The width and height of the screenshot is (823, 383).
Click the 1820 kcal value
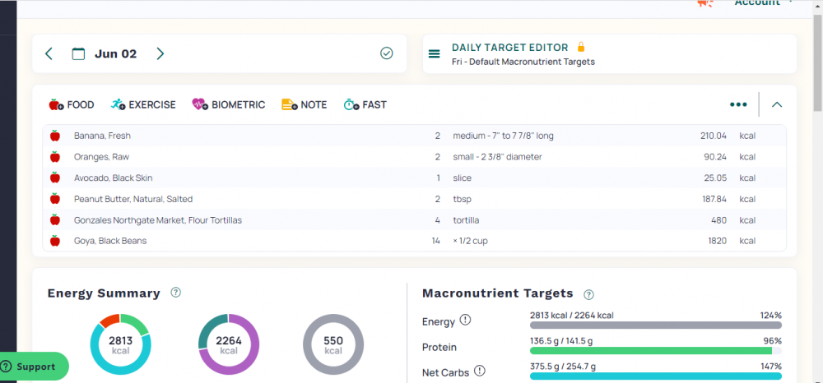point(718,241)
